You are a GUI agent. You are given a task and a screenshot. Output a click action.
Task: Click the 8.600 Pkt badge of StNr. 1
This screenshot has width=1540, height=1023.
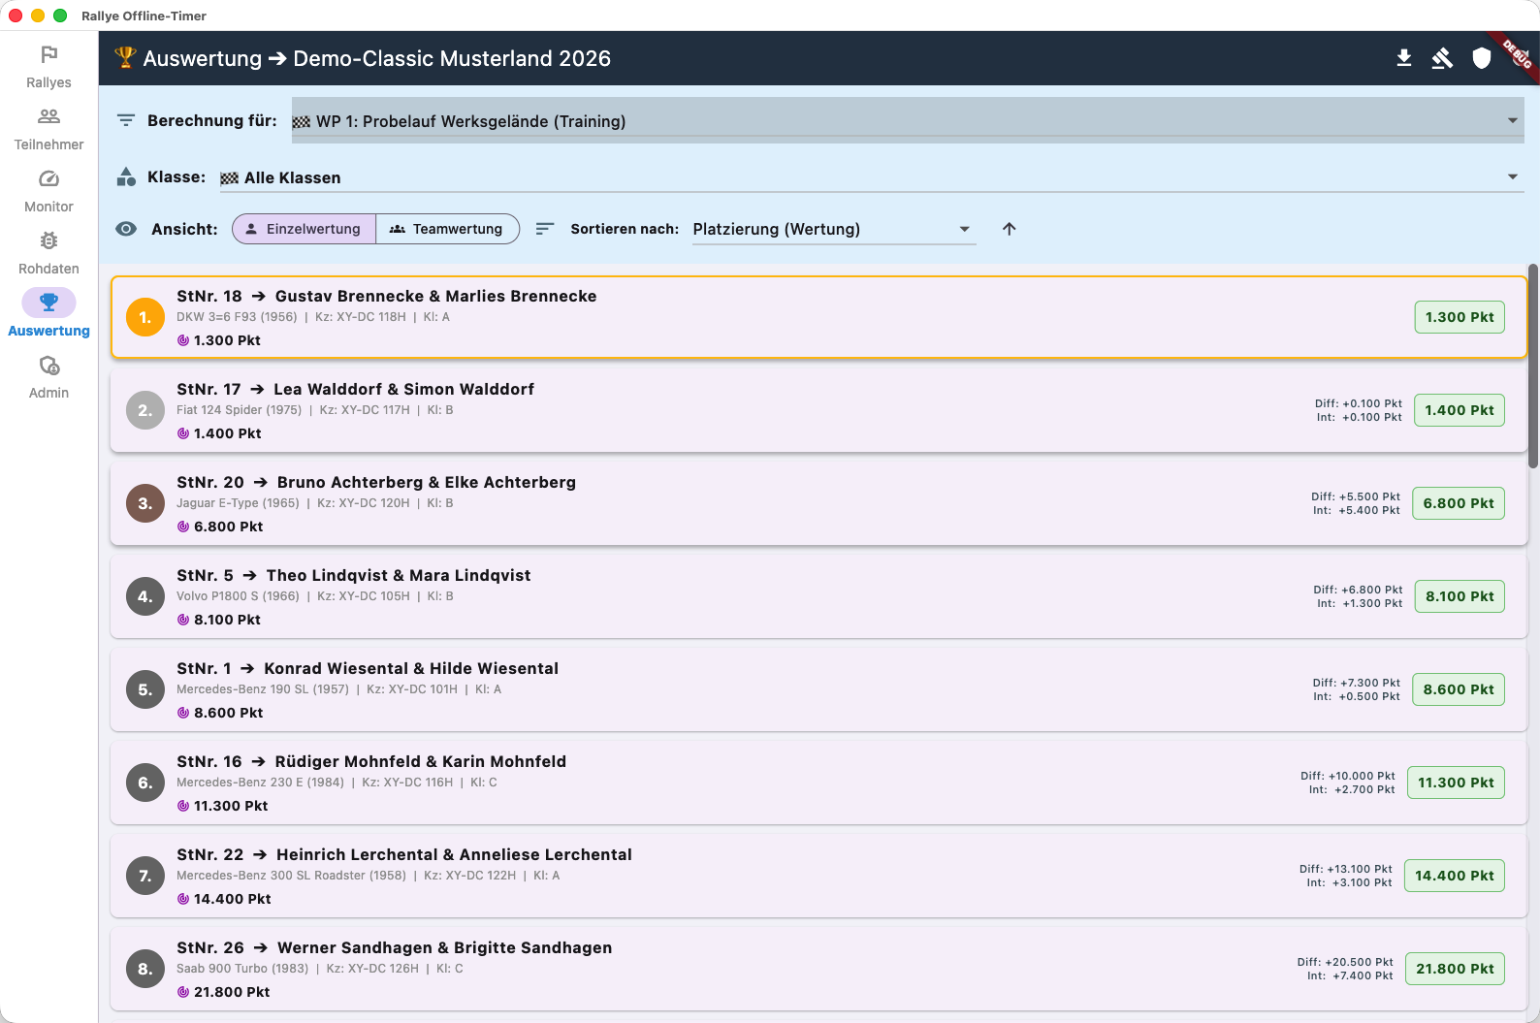coord(1459,689)
